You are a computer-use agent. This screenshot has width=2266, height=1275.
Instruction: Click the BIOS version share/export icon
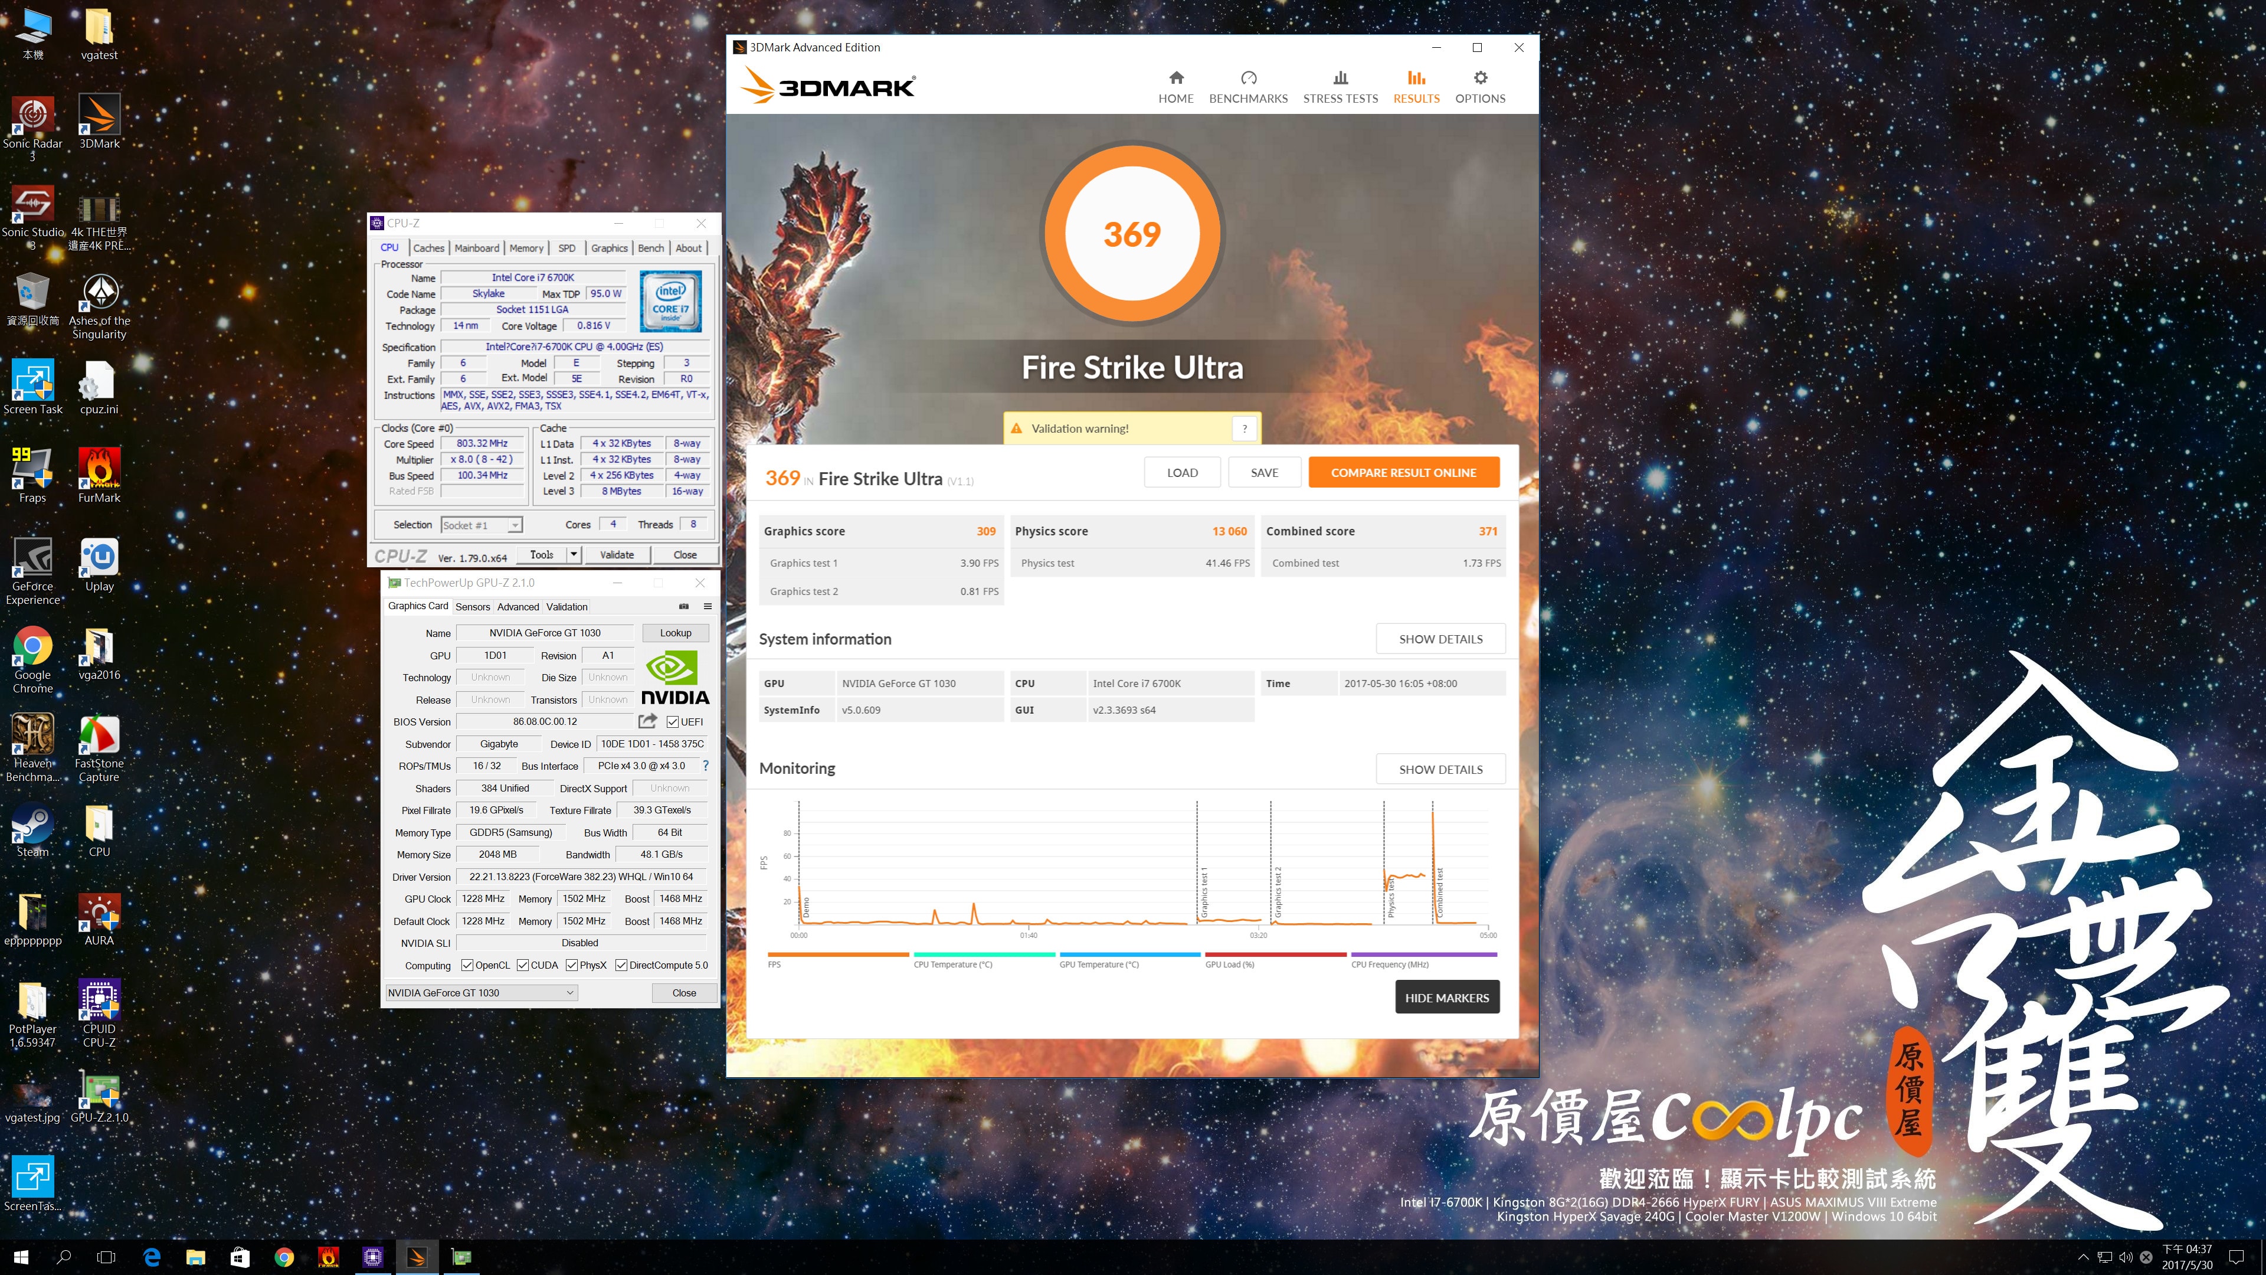[647, 721]
